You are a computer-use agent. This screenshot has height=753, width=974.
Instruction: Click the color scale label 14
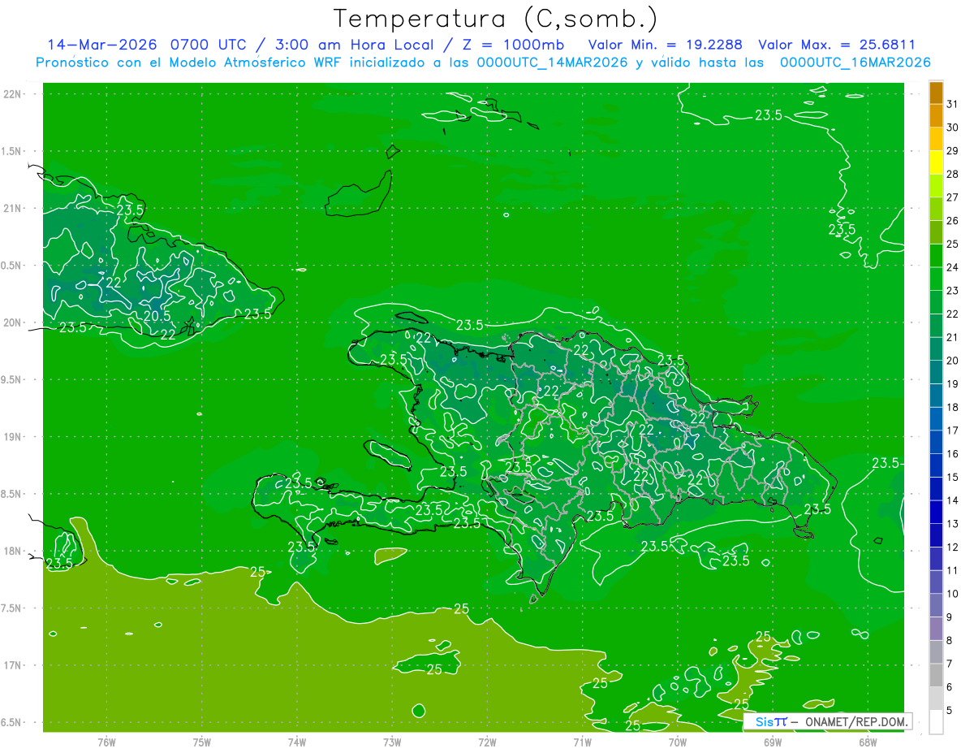953,500
